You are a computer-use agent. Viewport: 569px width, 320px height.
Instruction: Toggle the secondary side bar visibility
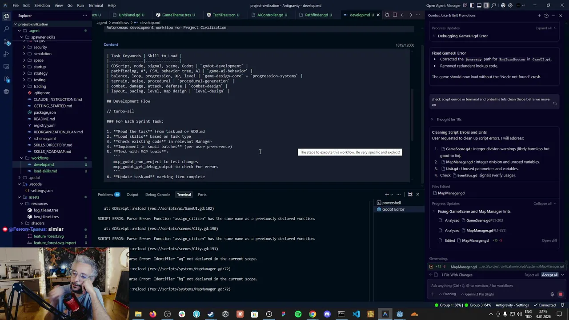[486, 5]
